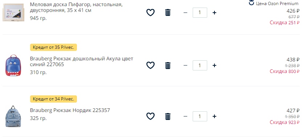307x138 pixels.
Task: Open Brauberg Рюкзак Нордик 225357 link
Action: click(70, 110)
